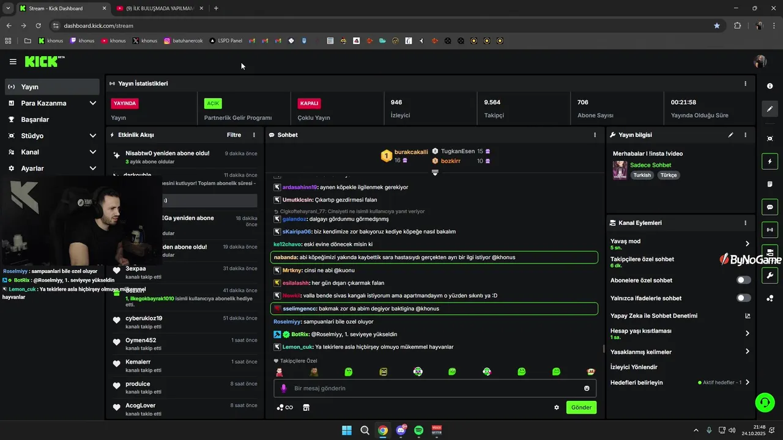Collapse the pinned leaderboard handle in chat
The height and width of the screenshot is (440, 783).
point(435,173)
